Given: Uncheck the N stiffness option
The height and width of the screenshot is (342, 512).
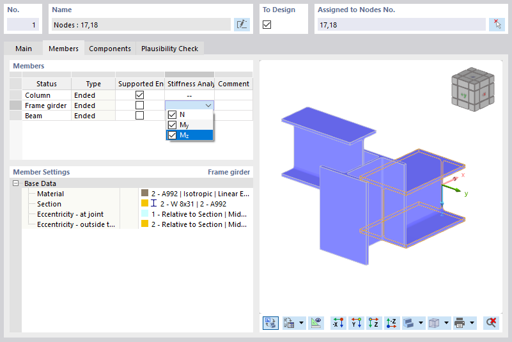Looking at the screenshot, I should pos(172,114).
